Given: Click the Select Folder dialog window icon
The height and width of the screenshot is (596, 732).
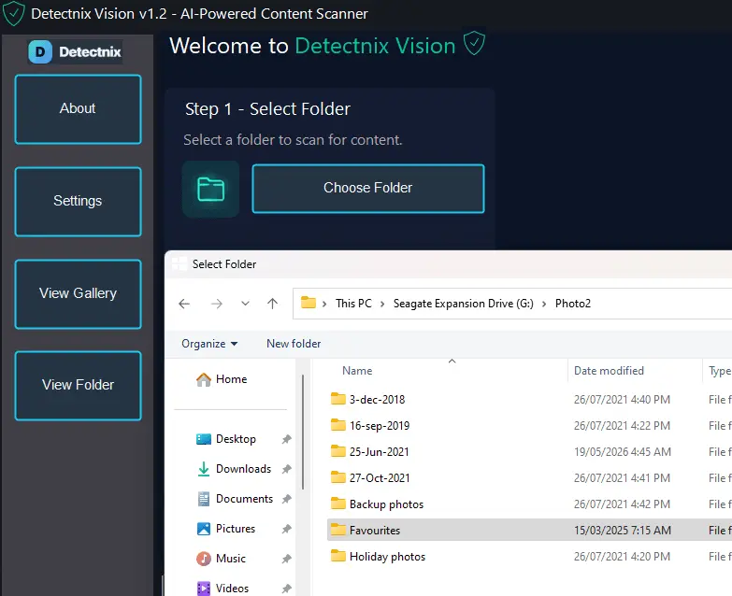Looking at the screenshot, I should point(179,264).
